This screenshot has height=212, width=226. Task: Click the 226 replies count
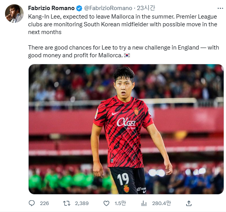tap(45, 203)
